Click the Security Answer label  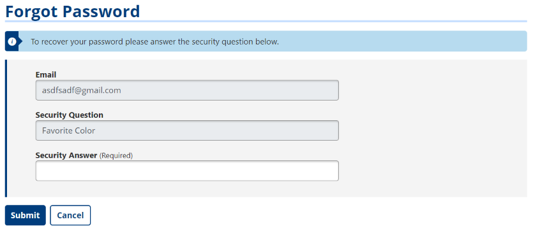click(66, 155)
